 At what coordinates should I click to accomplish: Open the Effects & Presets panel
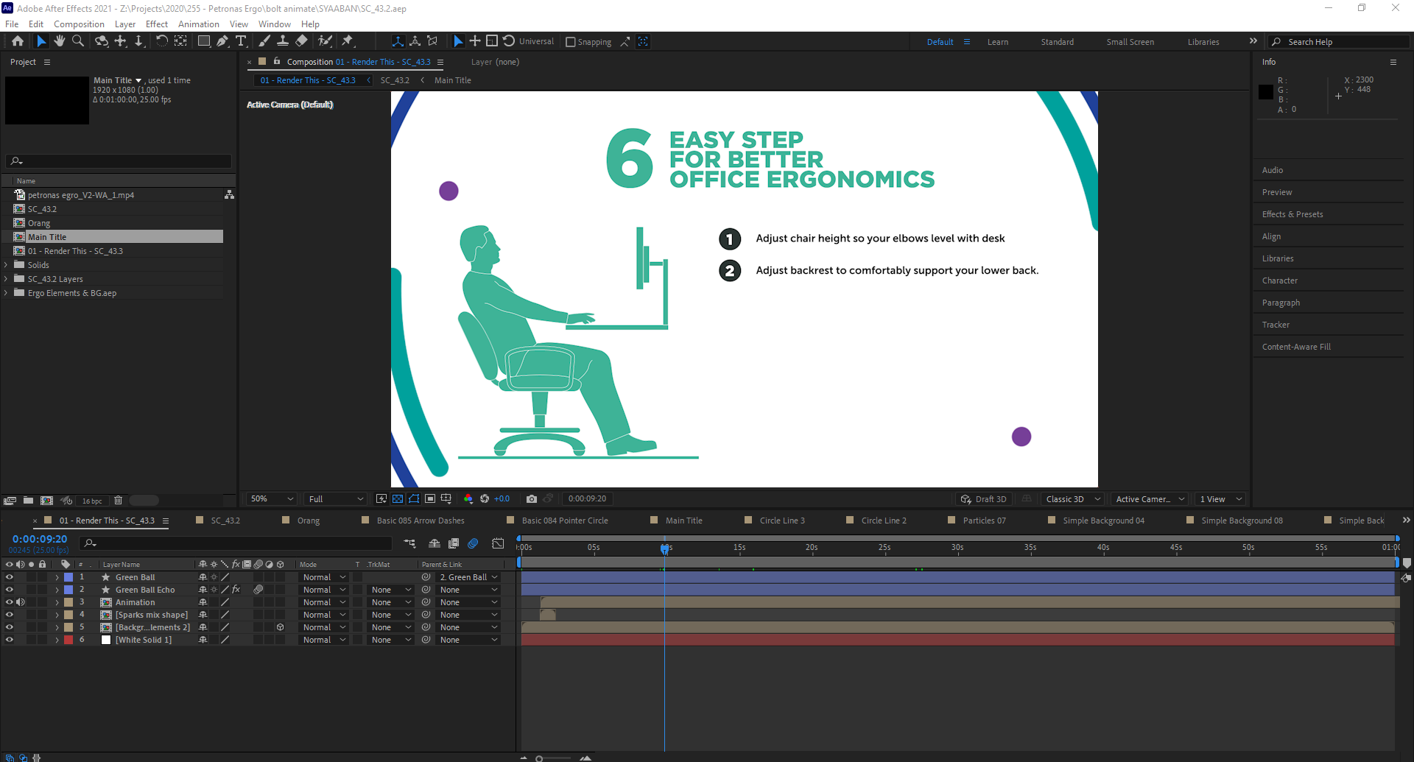(1292, 214)
